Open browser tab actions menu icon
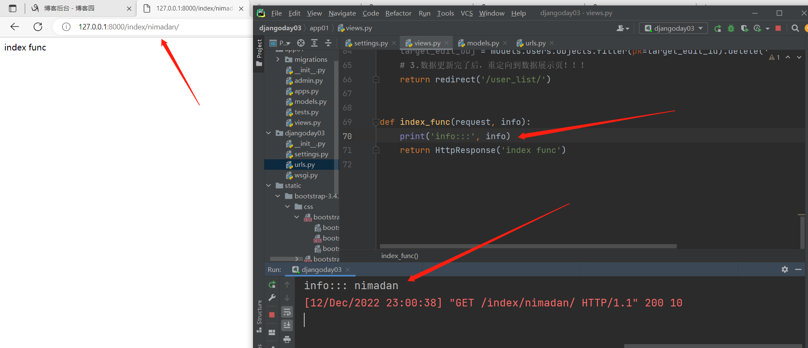The height and width of the screenshot is (348, 808). click(x=13, y=8)
